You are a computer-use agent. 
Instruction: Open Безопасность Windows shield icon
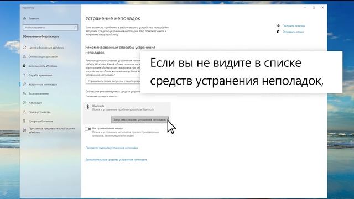[24, 66]
